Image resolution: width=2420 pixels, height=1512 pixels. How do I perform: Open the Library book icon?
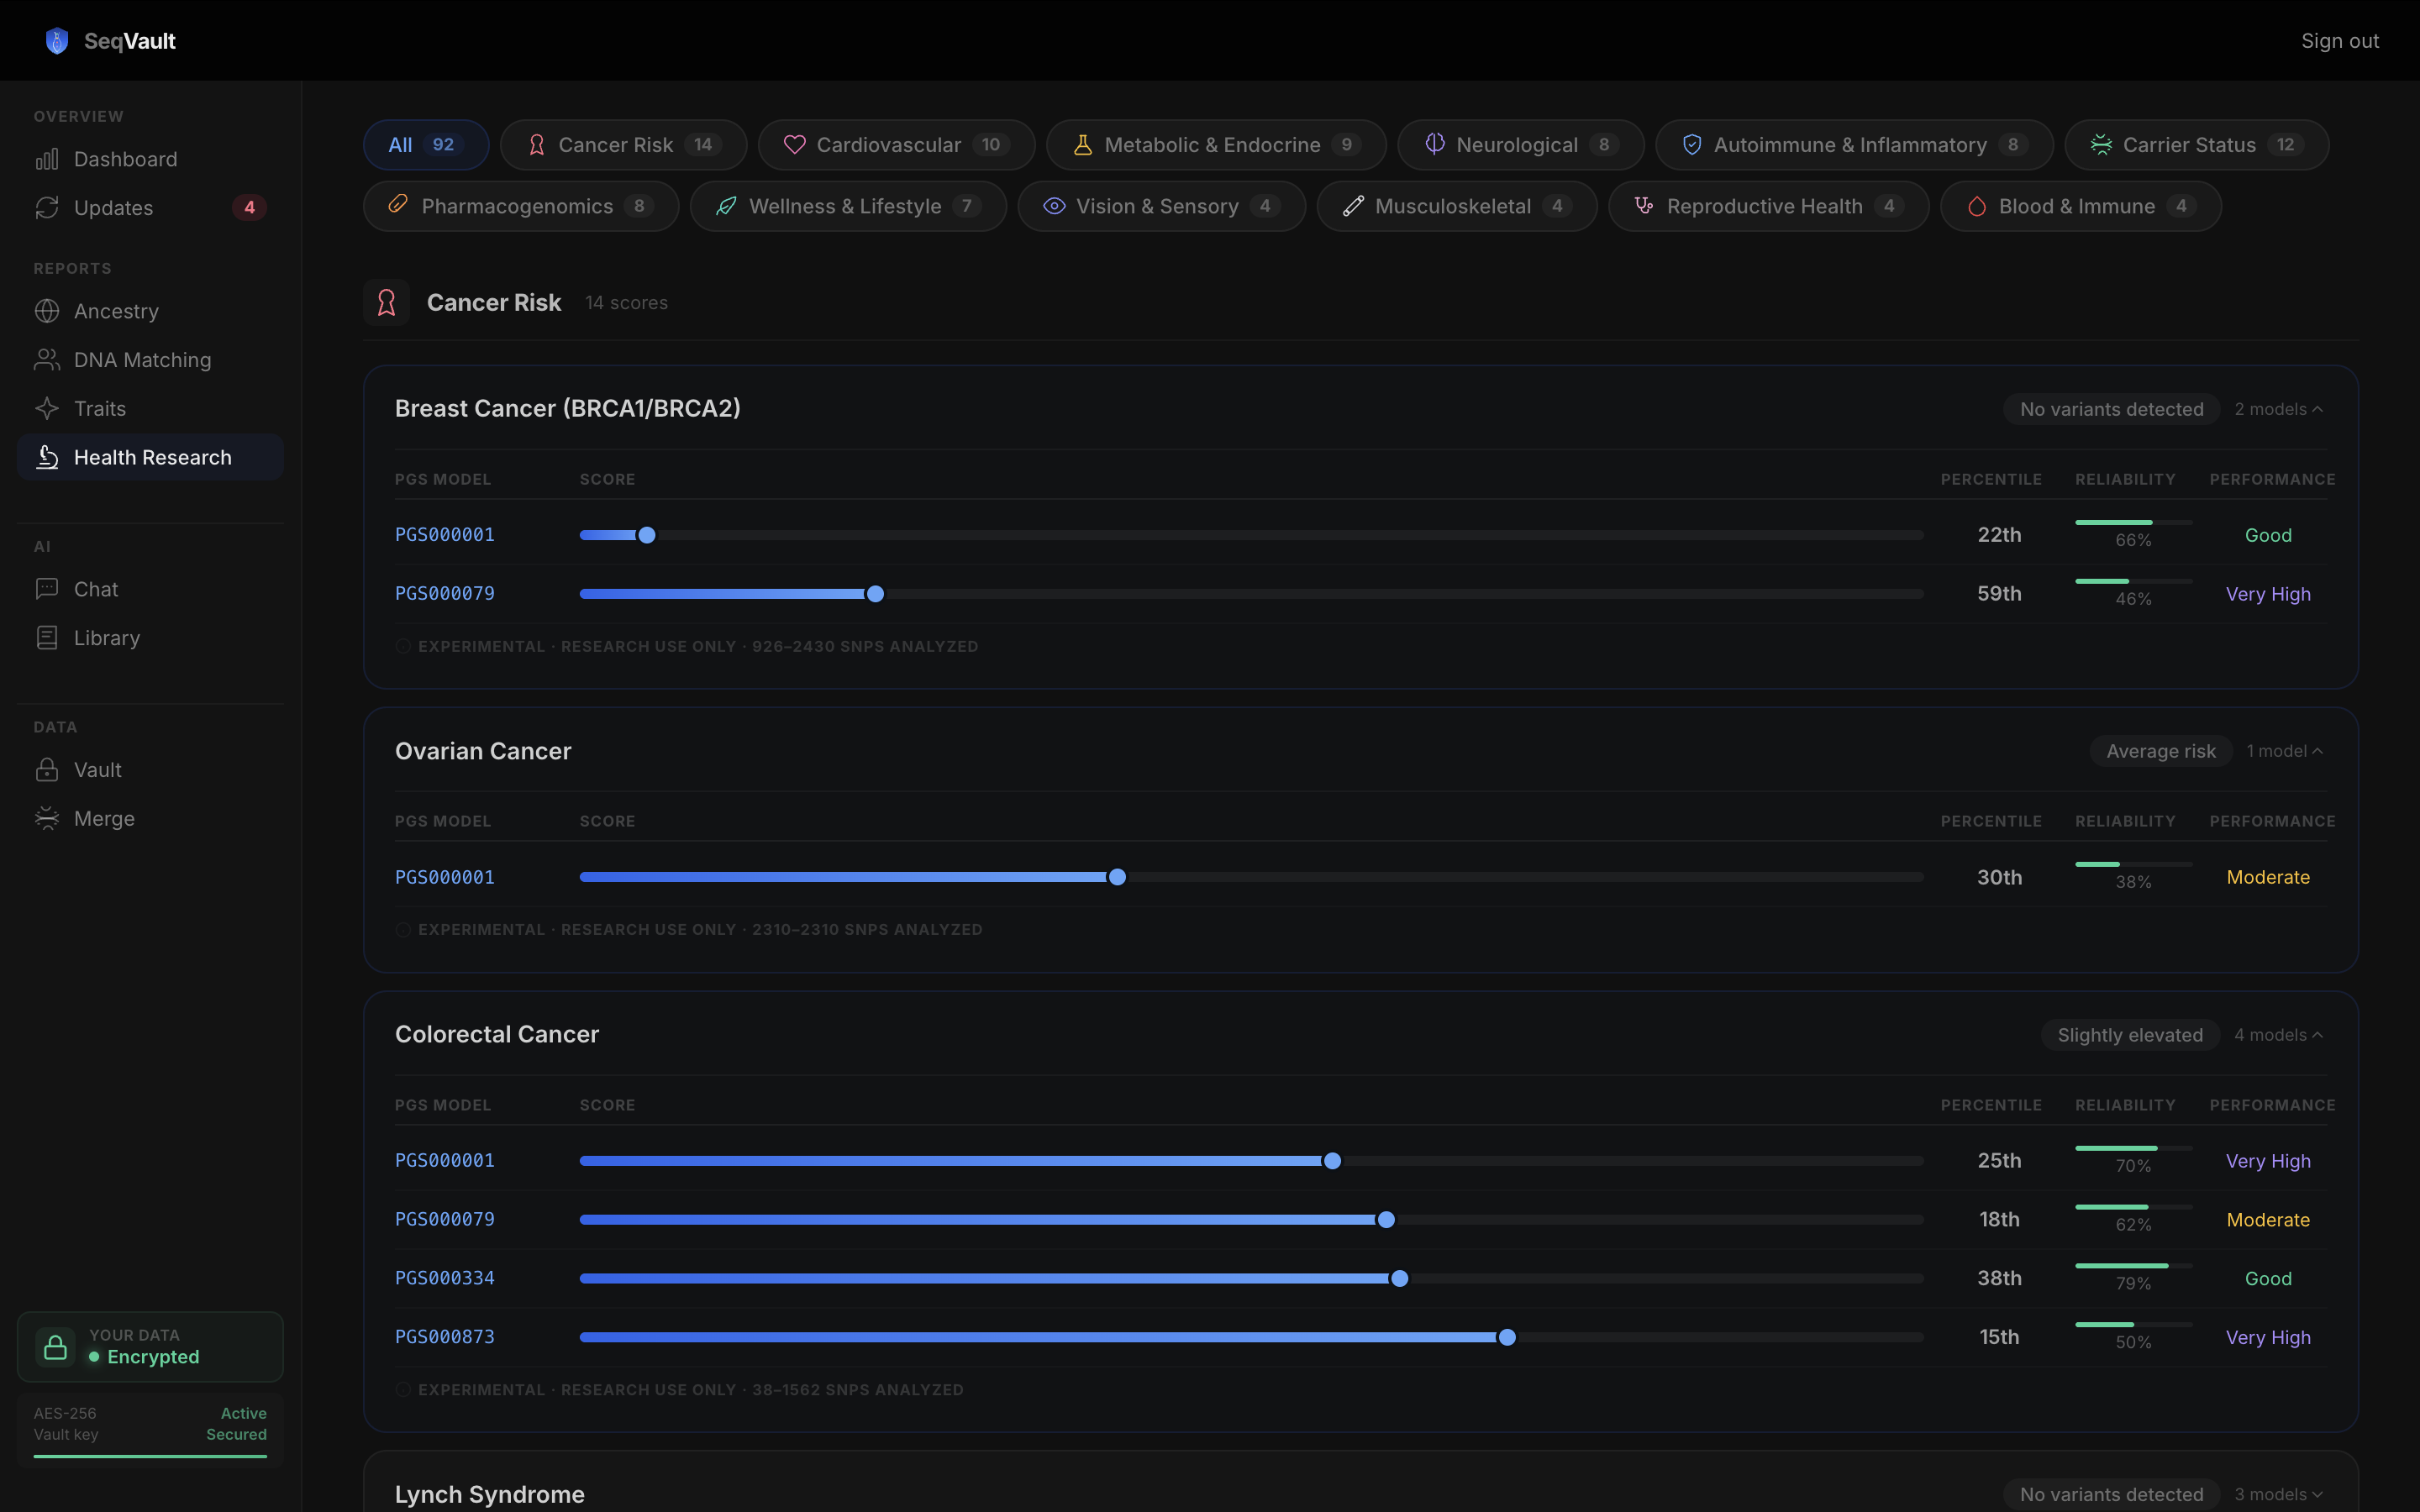point(47,638)
